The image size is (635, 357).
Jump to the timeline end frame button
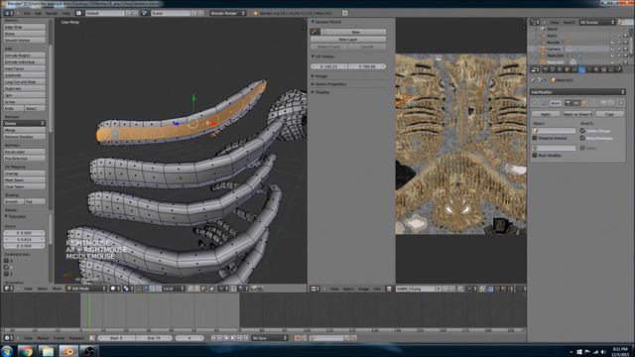(246, 337)
